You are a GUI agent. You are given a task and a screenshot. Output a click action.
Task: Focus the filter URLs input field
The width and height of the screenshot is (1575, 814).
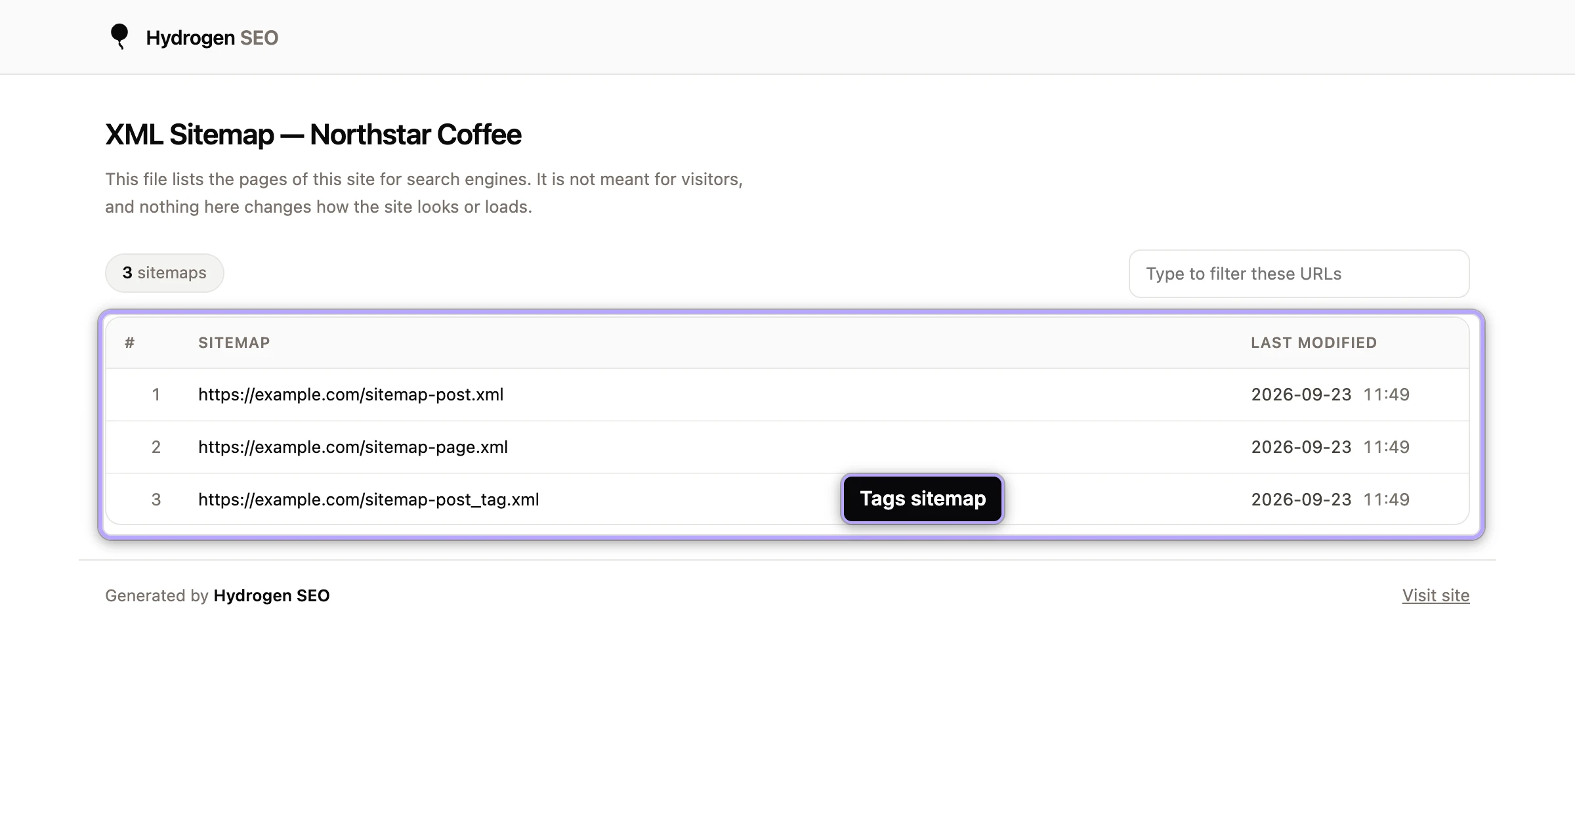click(1299, 274)
